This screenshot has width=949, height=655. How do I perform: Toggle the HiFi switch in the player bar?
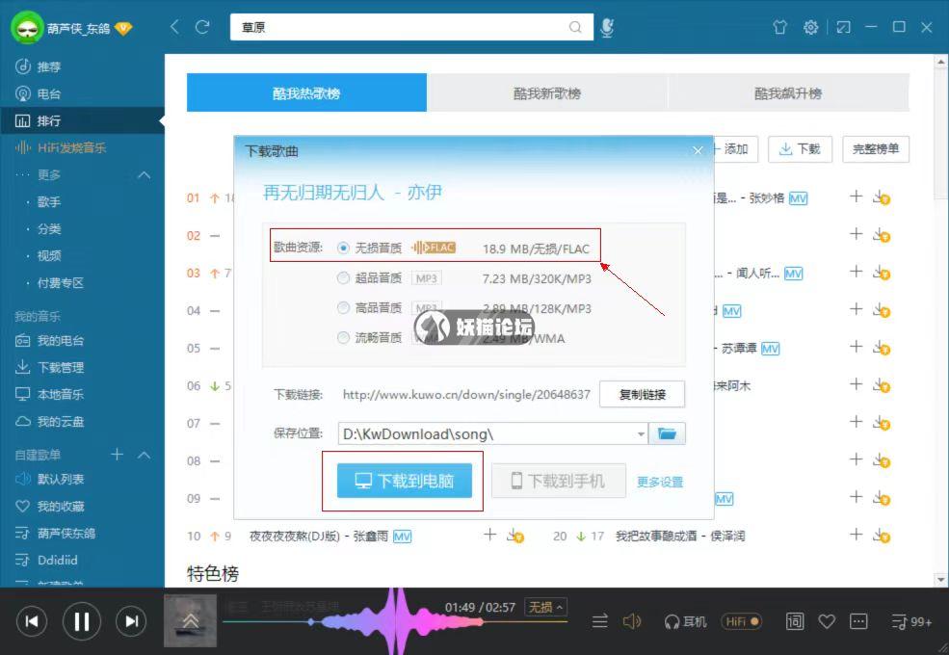pos(742,621)
